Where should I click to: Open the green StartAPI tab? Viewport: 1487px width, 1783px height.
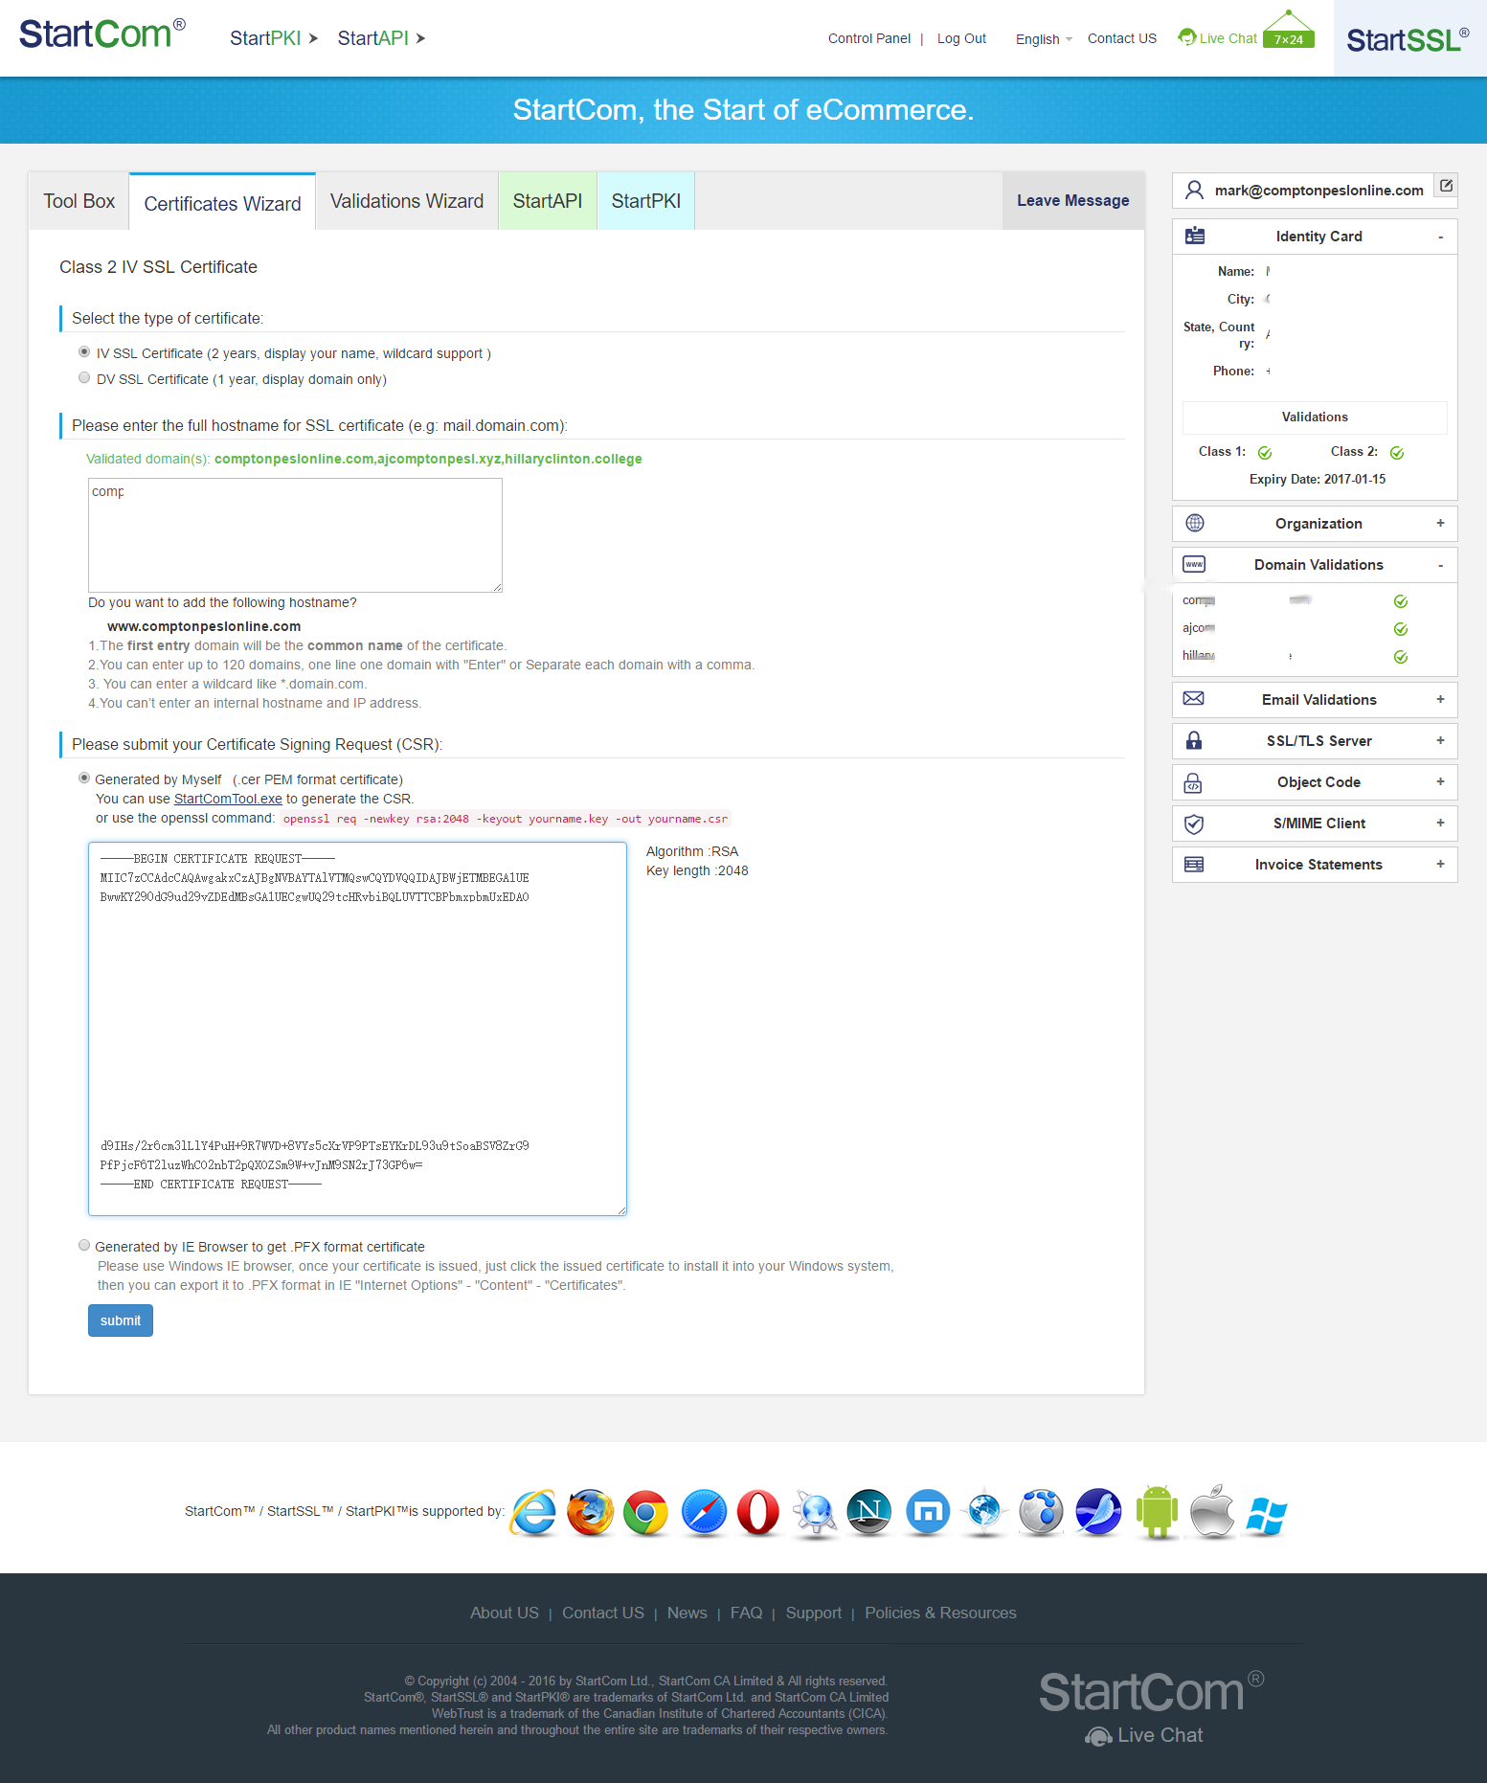pyautogui.click(x=548, y=201)
